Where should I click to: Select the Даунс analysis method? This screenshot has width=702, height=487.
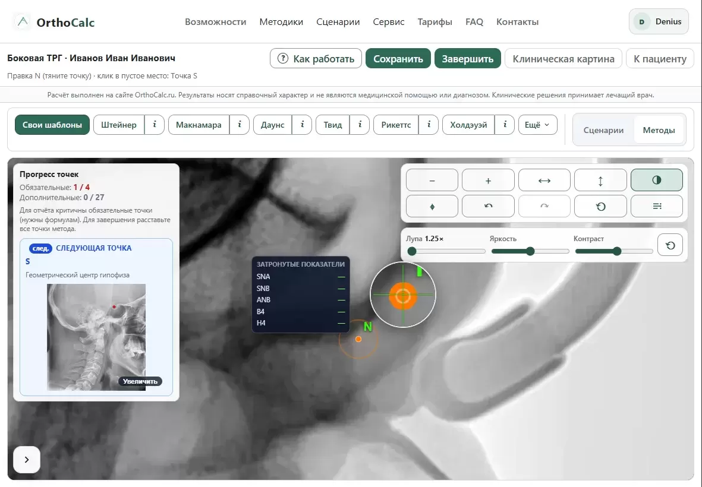pyautogui.click(x=273, y=125)
